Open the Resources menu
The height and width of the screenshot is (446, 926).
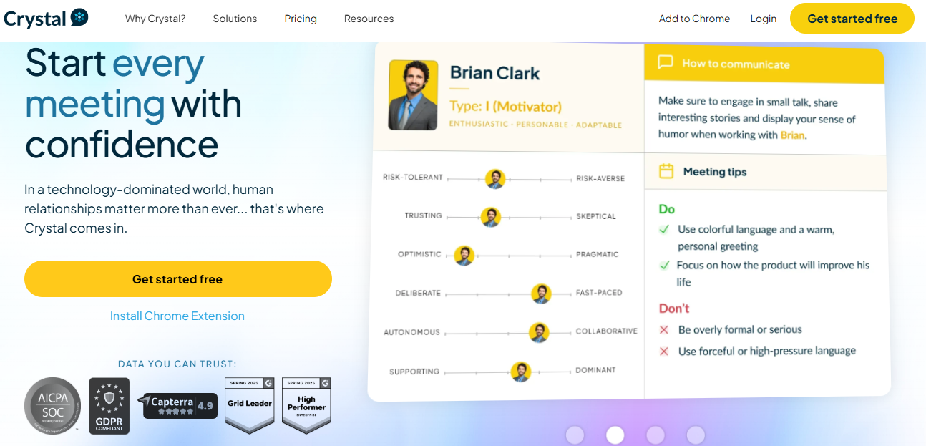pyautogui.click(x=369, y=19)
